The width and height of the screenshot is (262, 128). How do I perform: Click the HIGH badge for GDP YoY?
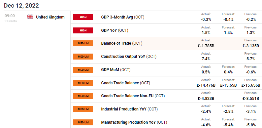pos(83,30)
